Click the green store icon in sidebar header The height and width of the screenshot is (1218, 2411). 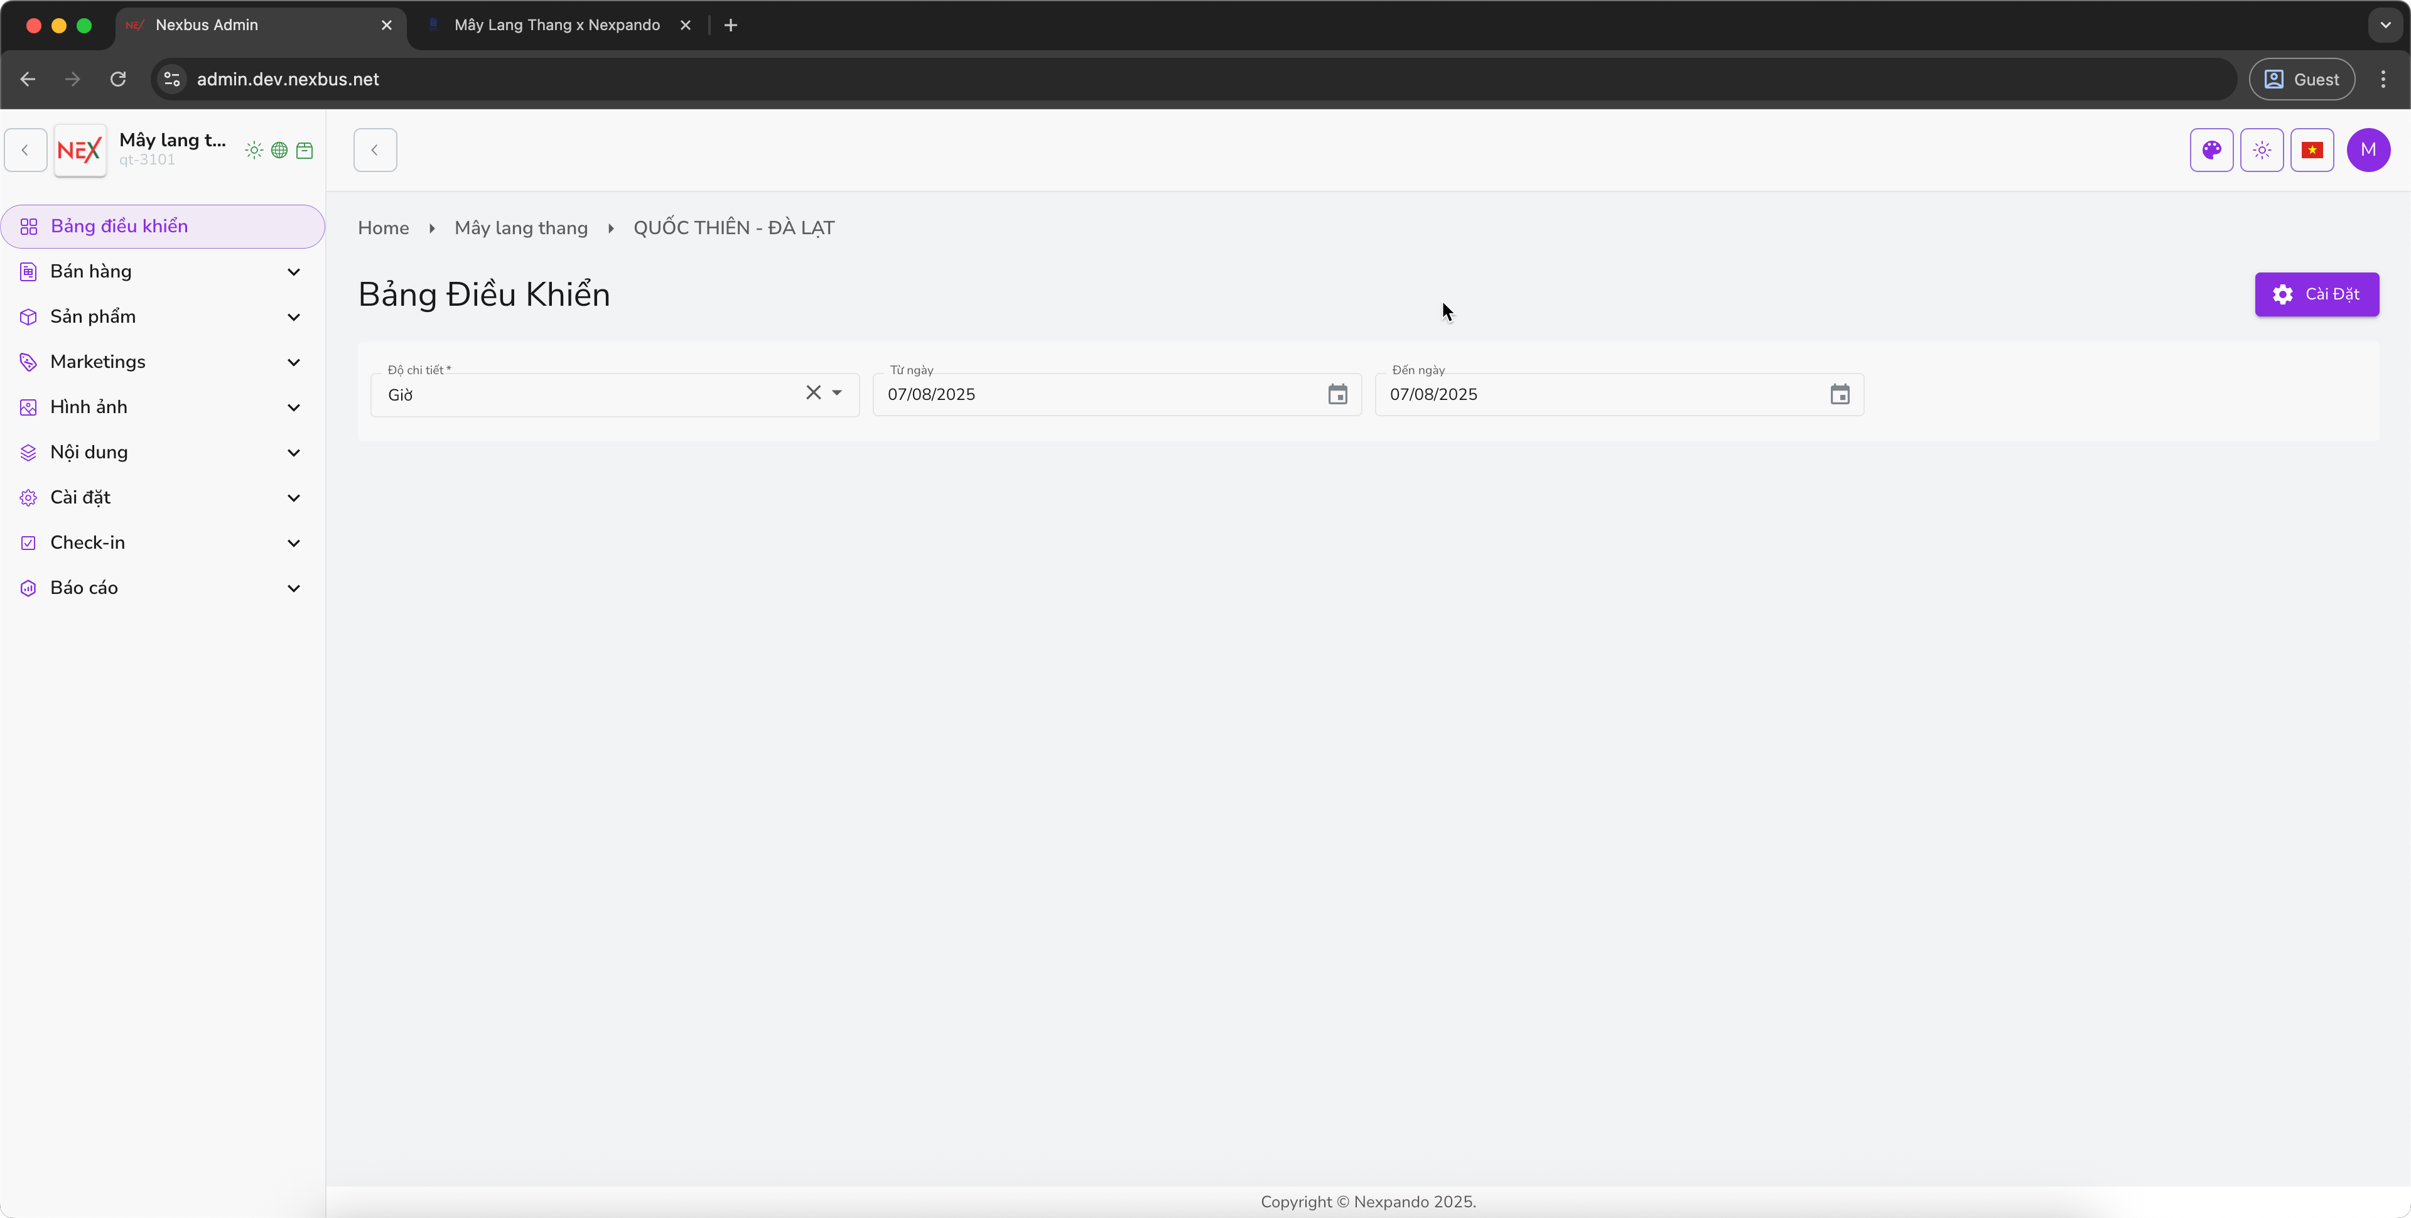304,151
